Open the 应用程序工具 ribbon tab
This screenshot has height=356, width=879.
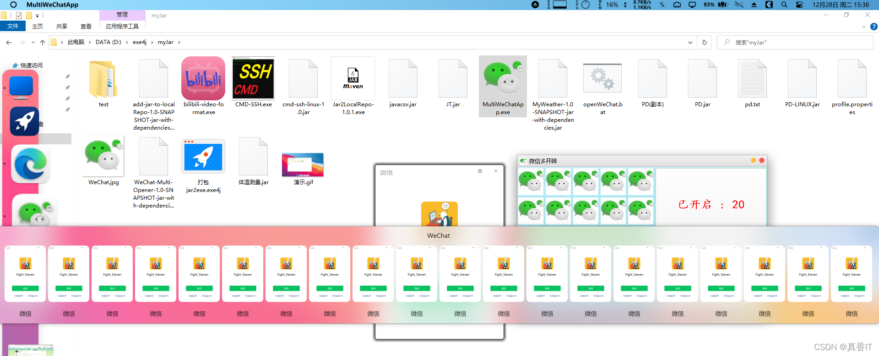coord(122,27)
